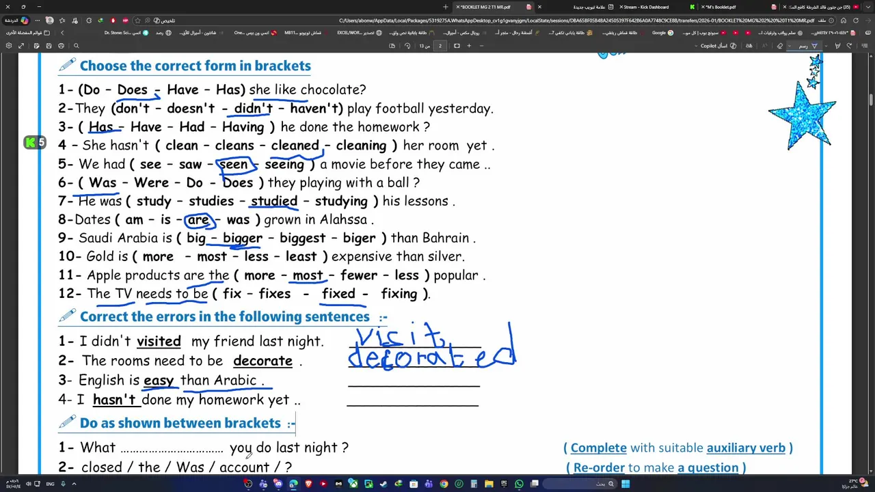Open PDF settings gear icon

9,46
